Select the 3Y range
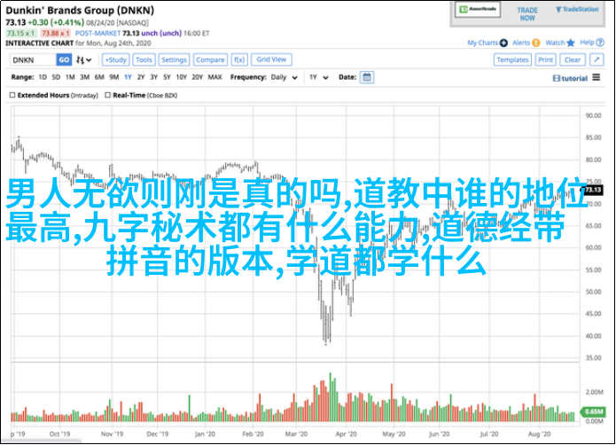This screenshot has height=445, width=616. pyautogui.click(x=154, y=77)
